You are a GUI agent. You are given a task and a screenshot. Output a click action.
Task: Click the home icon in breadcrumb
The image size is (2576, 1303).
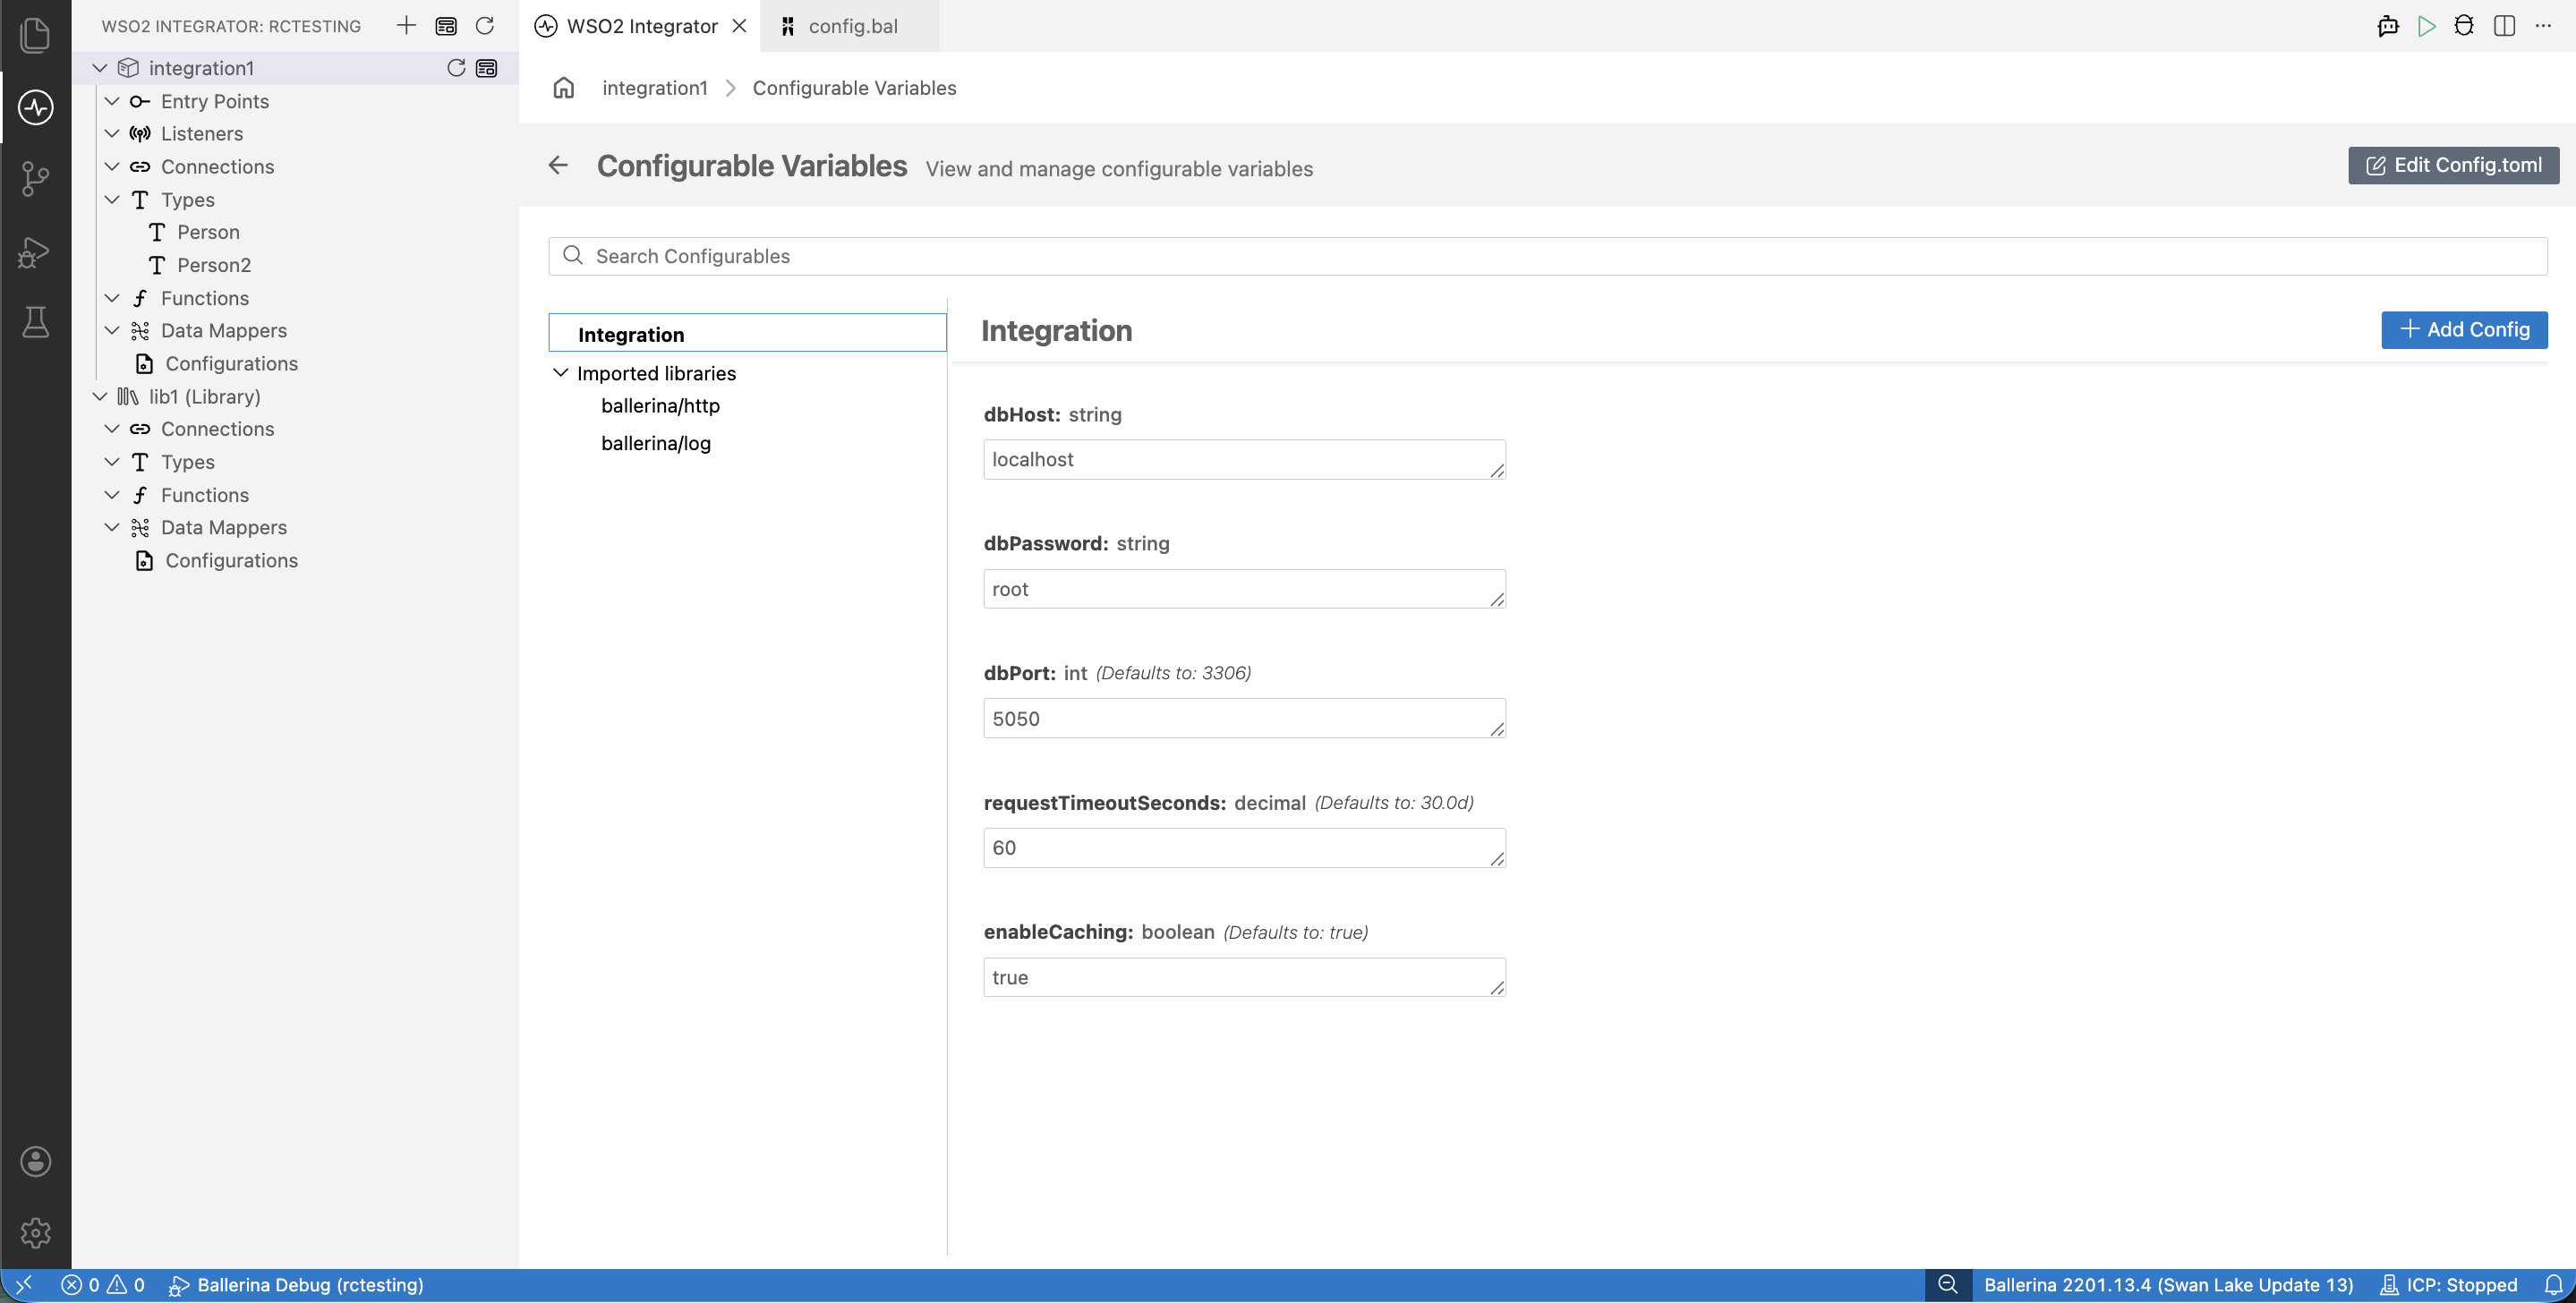(x=564, y=88)
